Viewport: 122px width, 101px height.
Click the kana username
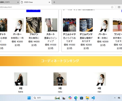tap(21, 92)
